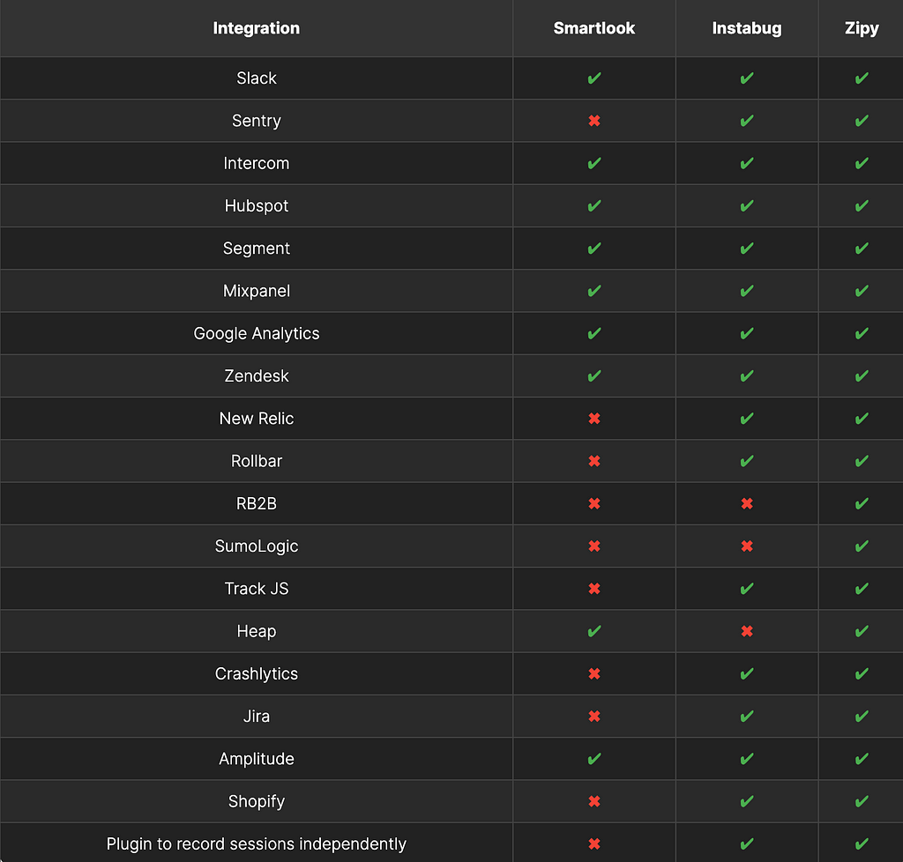Click Zipy checkmark in Intercom row

[x=861, y=163]
